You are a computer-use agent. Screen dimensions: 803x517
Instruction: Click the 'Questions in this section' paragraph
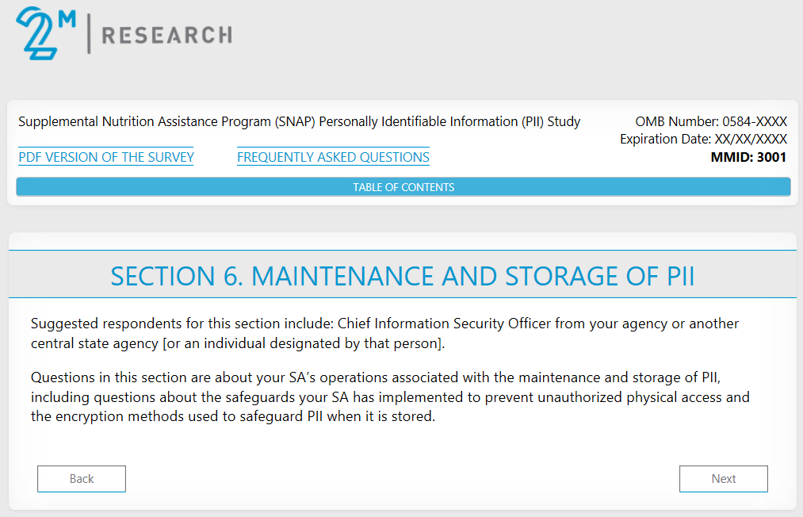click(390, 396)
